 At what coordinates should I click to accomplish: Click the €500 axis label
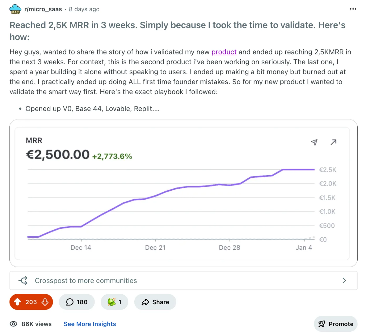click(x=327, y=226)
